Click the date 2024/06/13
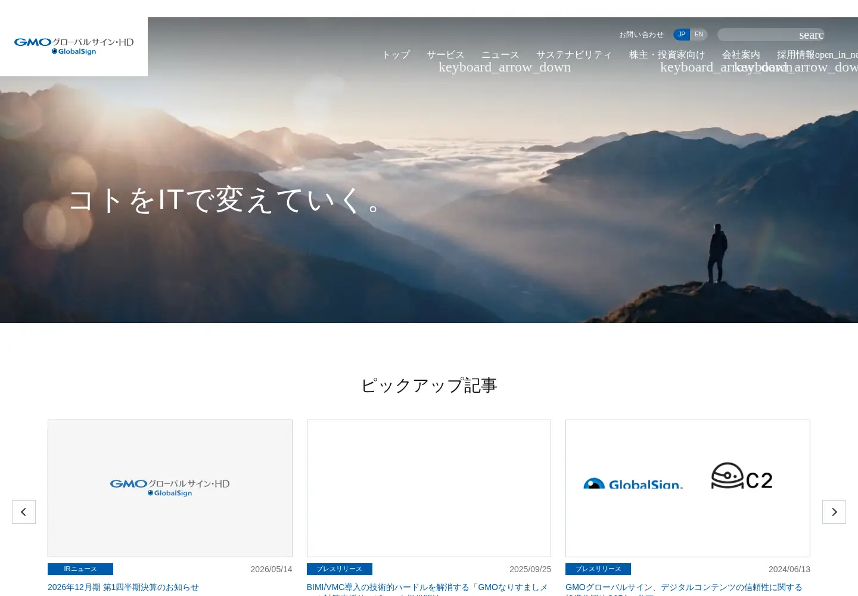This screenshot has height=596, width=858. [x=789, y=569]
